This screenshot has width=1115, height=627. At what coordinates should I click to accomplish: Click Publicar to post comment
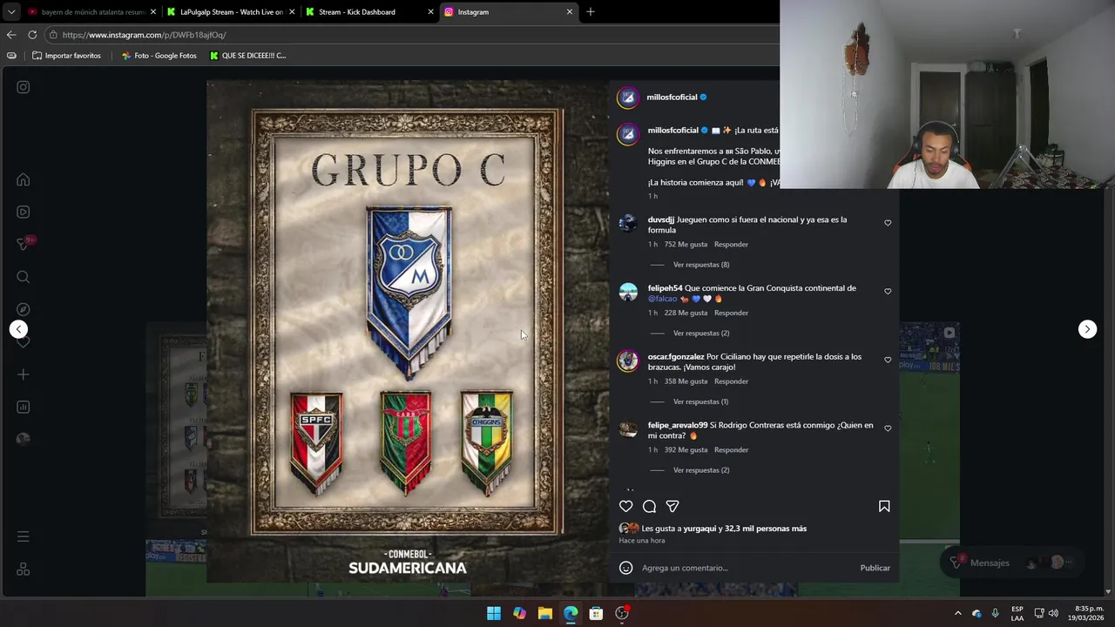(875, 568)
